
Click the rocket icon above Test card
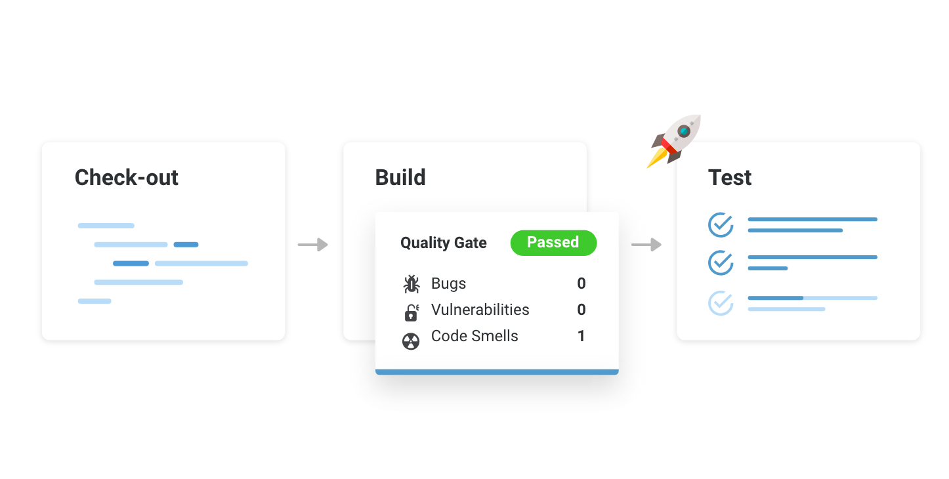(674, 141)
